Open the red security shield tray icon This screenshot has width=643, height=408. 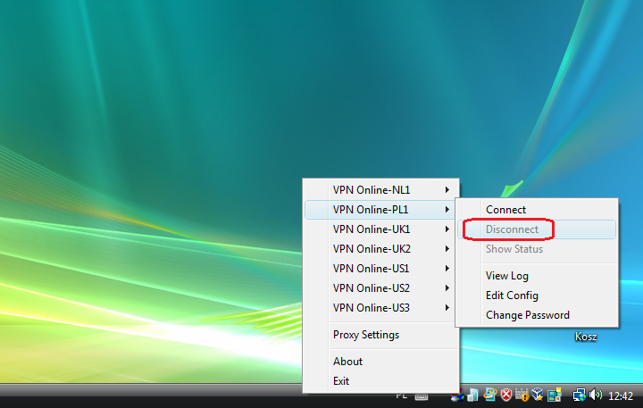[506, 395]
